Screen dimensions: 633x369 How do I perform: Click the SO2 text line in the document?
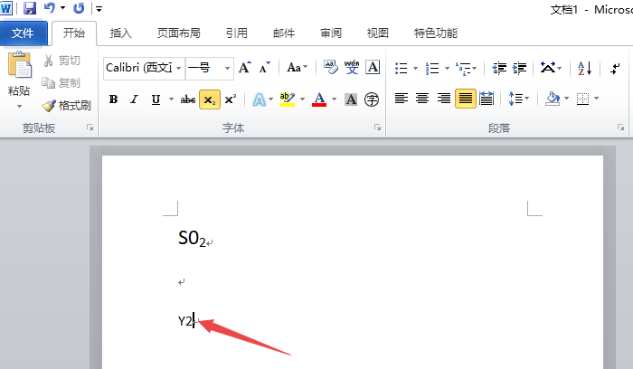tap(192, 238)
